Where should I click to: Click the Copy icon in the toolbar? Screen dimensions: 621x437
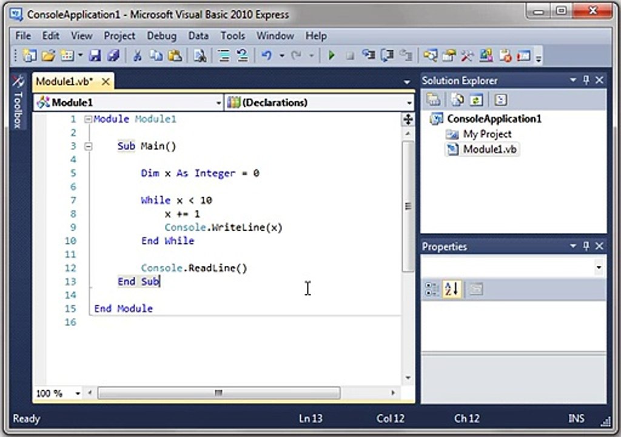click(x=156, y=55)
